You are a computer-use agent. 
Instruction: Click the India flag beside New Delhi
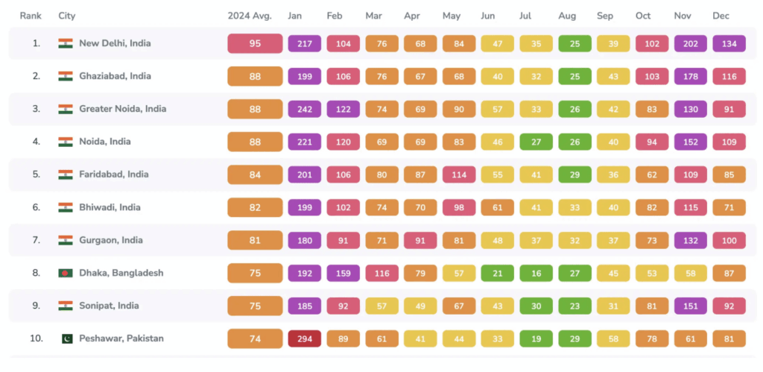point(66,43)
